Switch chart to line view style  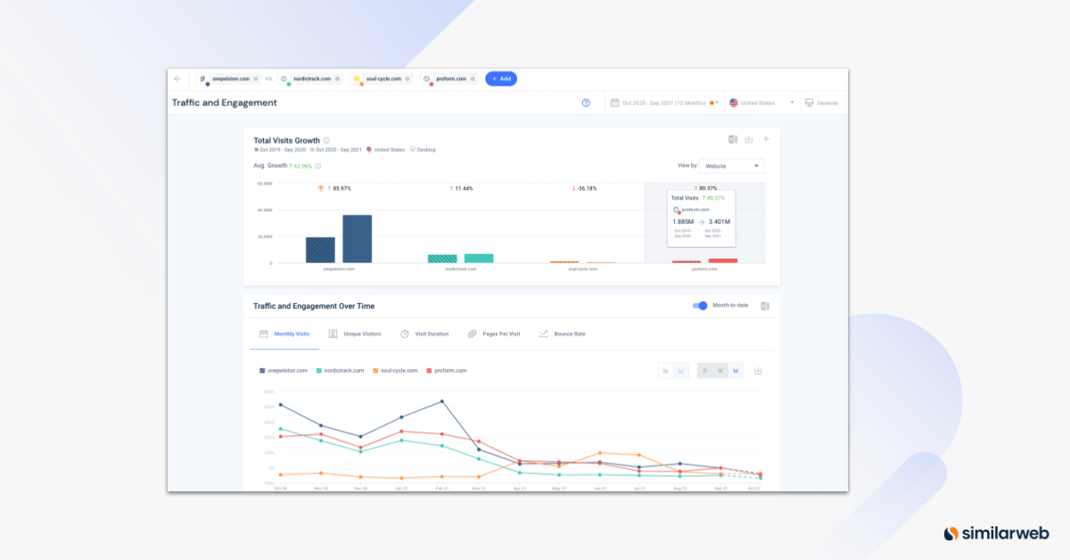[x=682, y=370]
